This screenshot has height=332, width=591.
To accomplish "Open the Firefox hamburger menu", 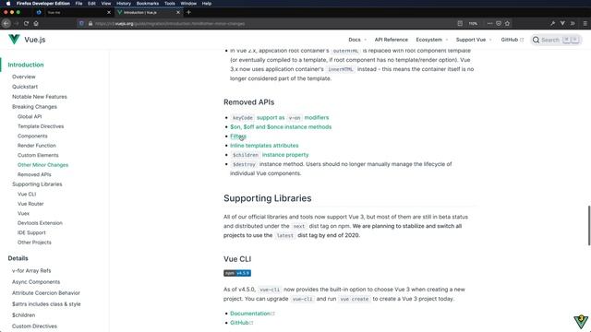I will (585, 23).
